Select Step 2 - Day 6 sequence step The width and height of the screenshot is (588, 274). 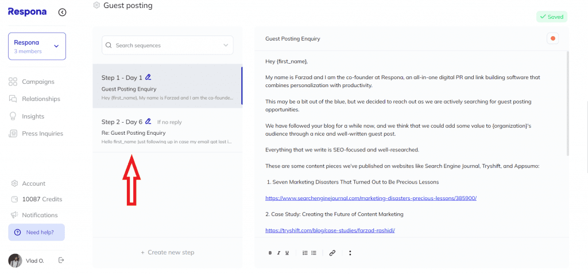167,130
